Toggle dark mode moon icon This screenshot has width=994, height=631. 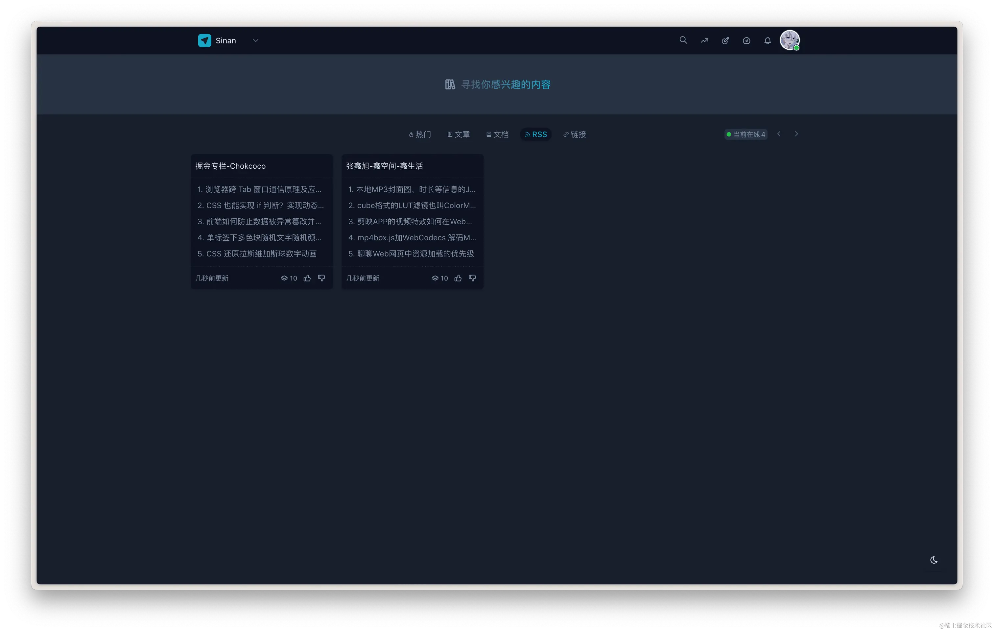[x=934, y=560]
